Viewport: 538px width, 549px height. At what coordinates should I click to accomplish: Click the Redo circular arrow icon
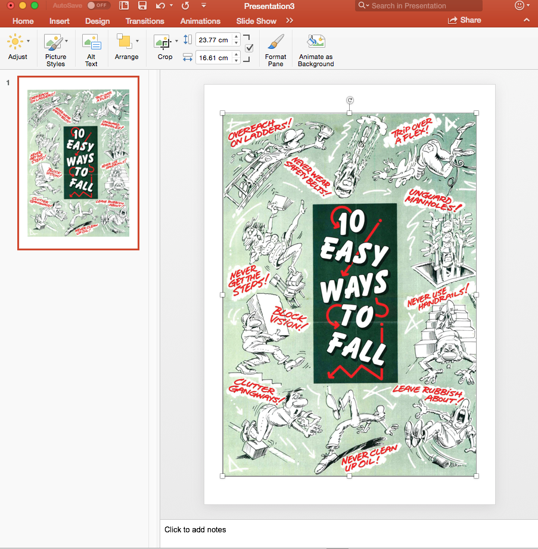[185, 5]
